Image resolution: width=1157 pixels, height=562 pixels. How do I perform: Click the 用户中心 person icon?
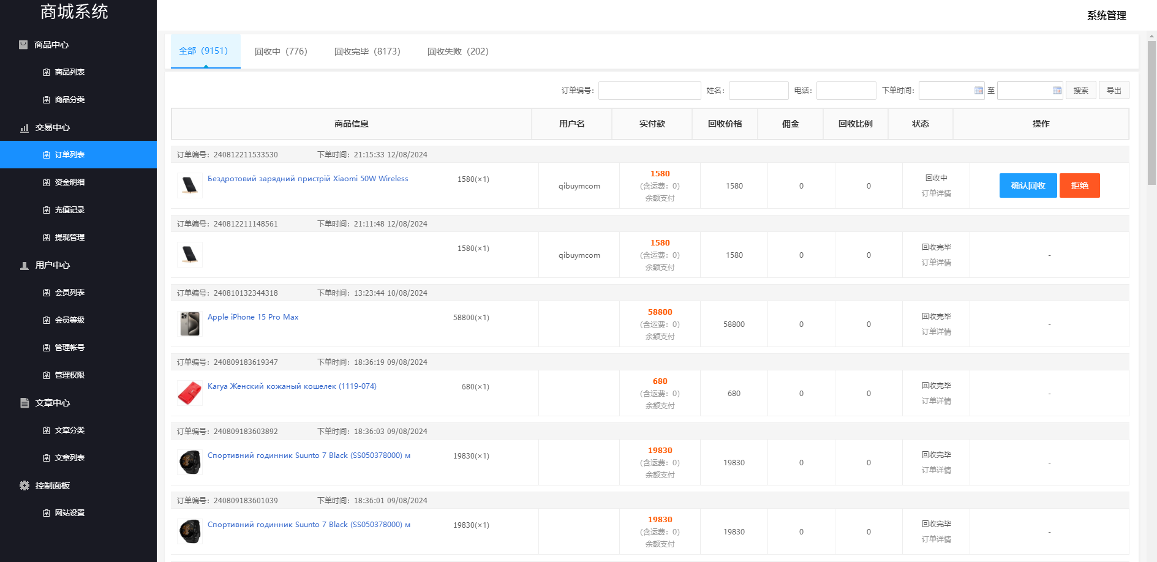pos(24,266)
